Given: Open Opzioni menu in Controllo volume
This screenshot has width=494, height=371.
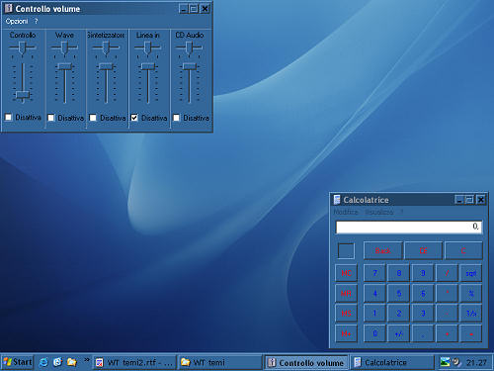Looking at the screenshot, I should click(x=17, y=22).
